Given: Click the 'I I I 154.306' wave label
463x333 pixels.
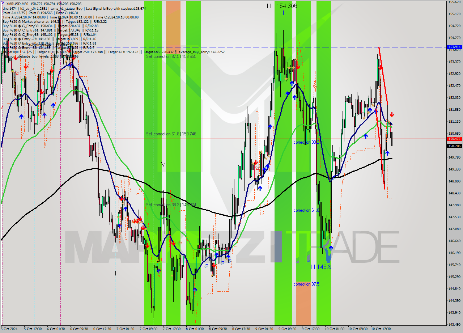Looking at the screenshot, I should pos(282,6).
